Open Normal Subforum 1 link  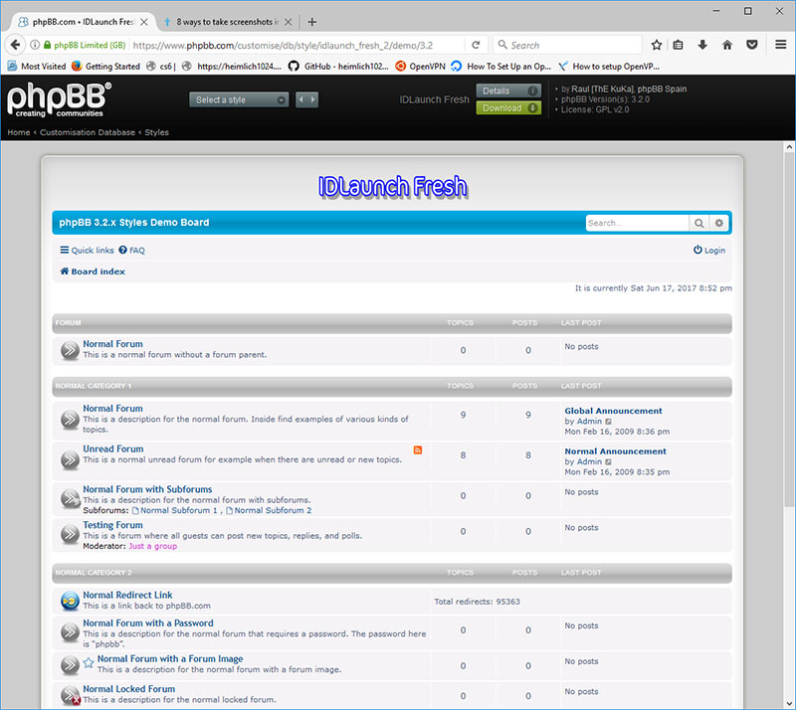point(179,510)
